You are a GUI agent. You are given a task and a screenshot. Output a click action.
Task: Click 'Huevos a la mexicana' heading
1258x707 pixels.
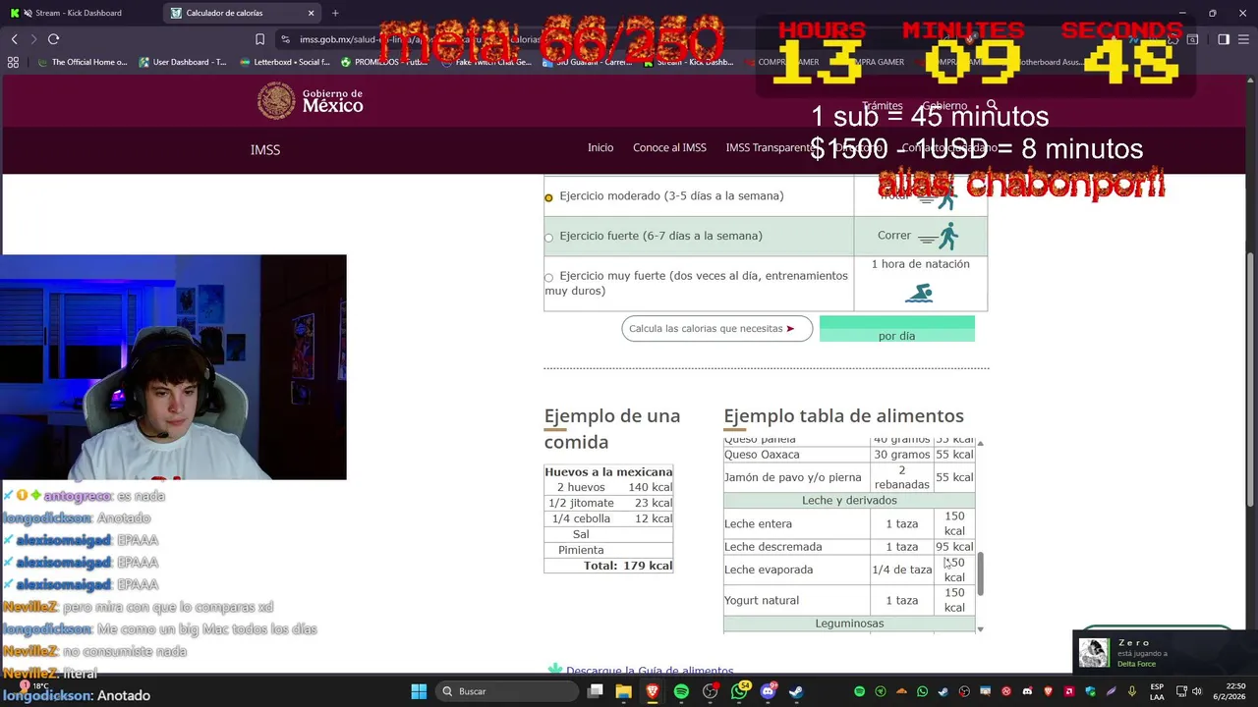(608, 472)
